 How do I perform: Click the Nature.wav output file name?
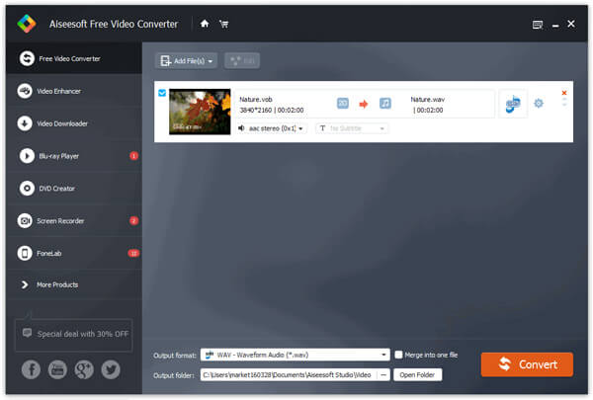pyautogui.click(x=427, y=100)
